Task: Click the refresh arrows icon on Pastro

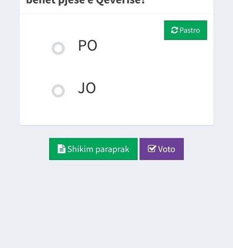Action: [174, 30]
